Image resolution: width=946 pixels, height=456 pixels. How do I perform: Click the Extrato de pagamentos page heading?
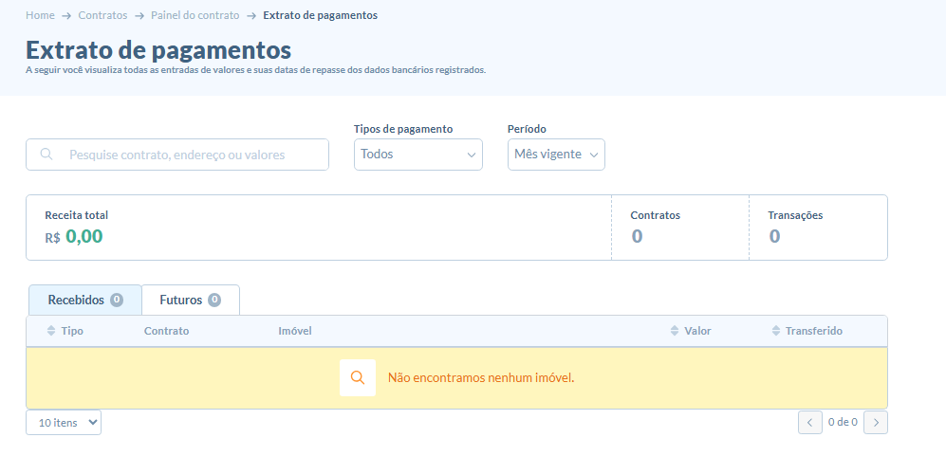click(158, 50)
